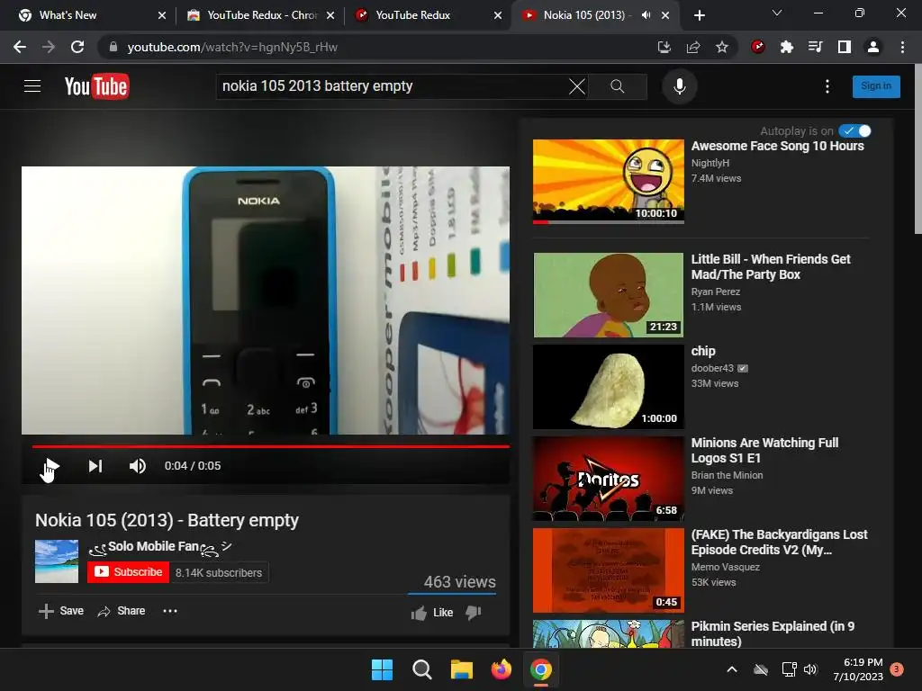Share this page from address bar
This screenshot has height=691, width=922.
click(693, 47)
